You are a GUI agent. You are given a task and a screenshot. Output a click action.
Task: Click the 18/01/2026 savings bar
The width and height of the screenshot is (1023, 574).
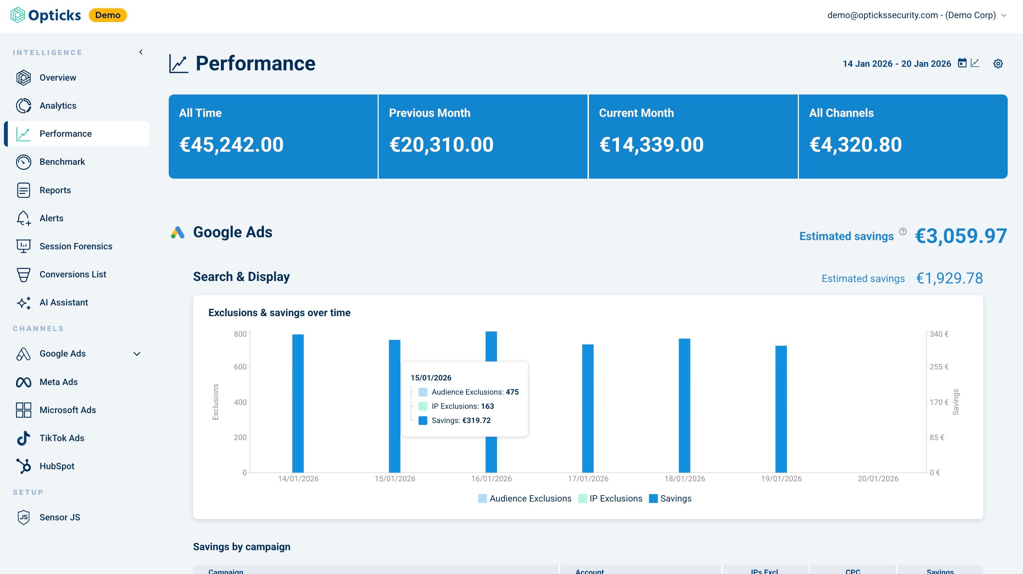tap(684, 405)
